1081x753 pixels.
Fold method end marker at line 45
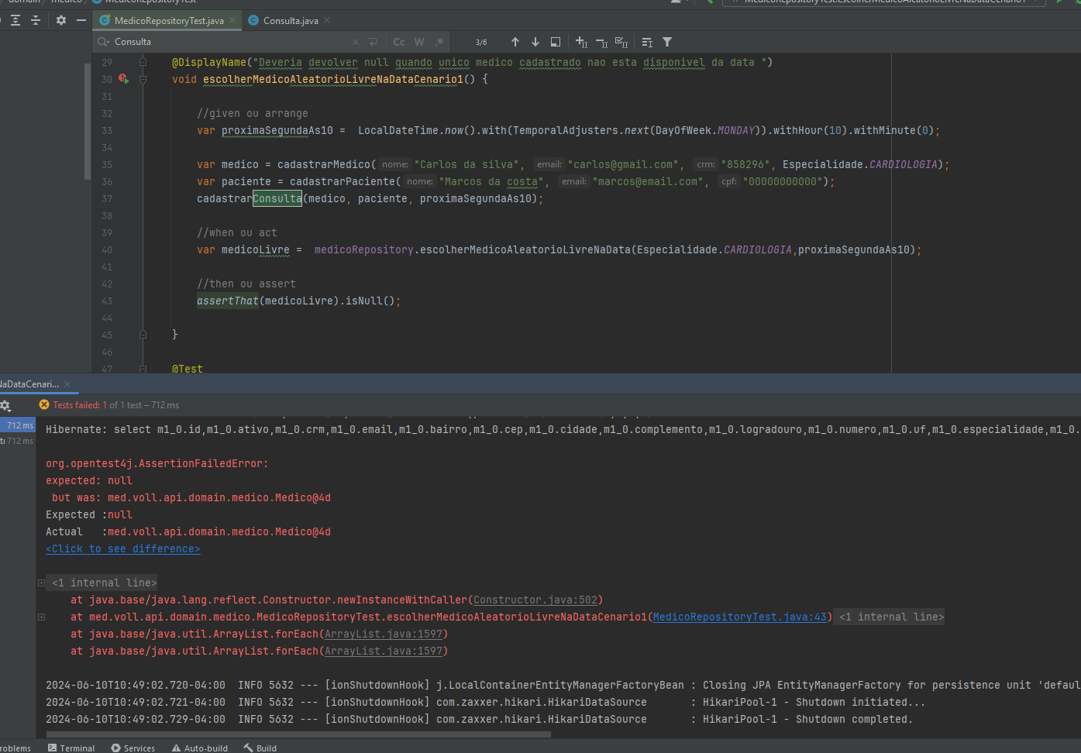point(143,335)
